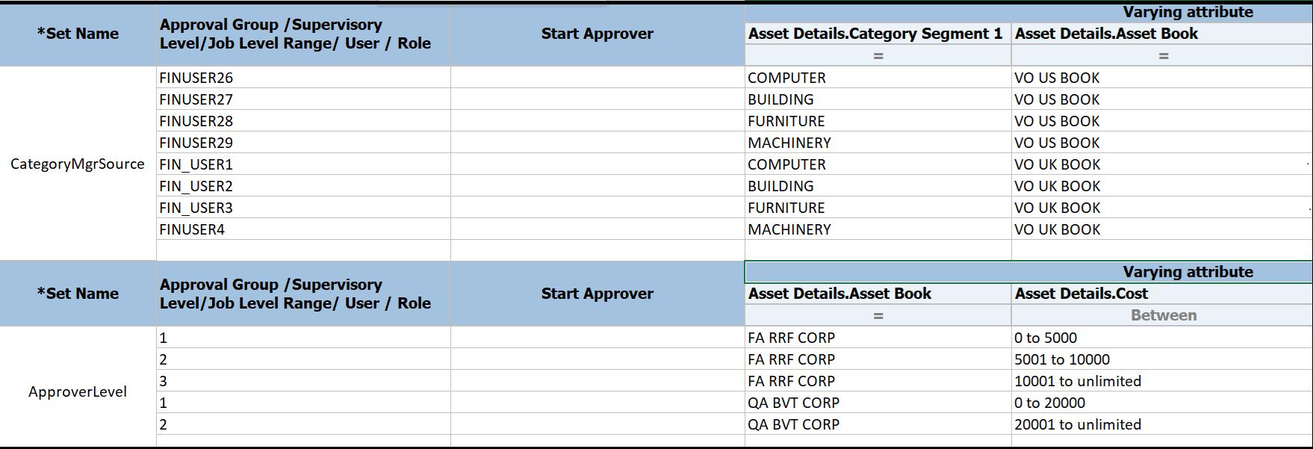Click the Asset Details.Cost header

pos(1162,294)
